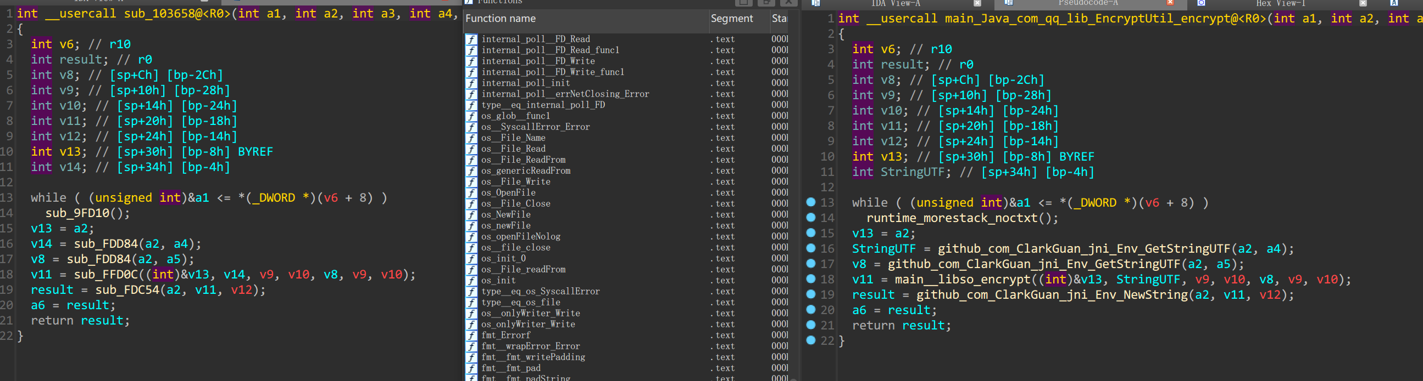
Task: Toggle breakpoint dot on pseudocode line 18
Action: pos(811,279)
